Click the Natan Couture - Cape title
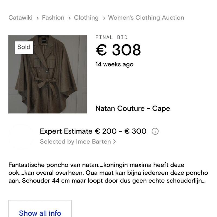The height and width of the screenshot is (217, 217). [x=133, y=108]
